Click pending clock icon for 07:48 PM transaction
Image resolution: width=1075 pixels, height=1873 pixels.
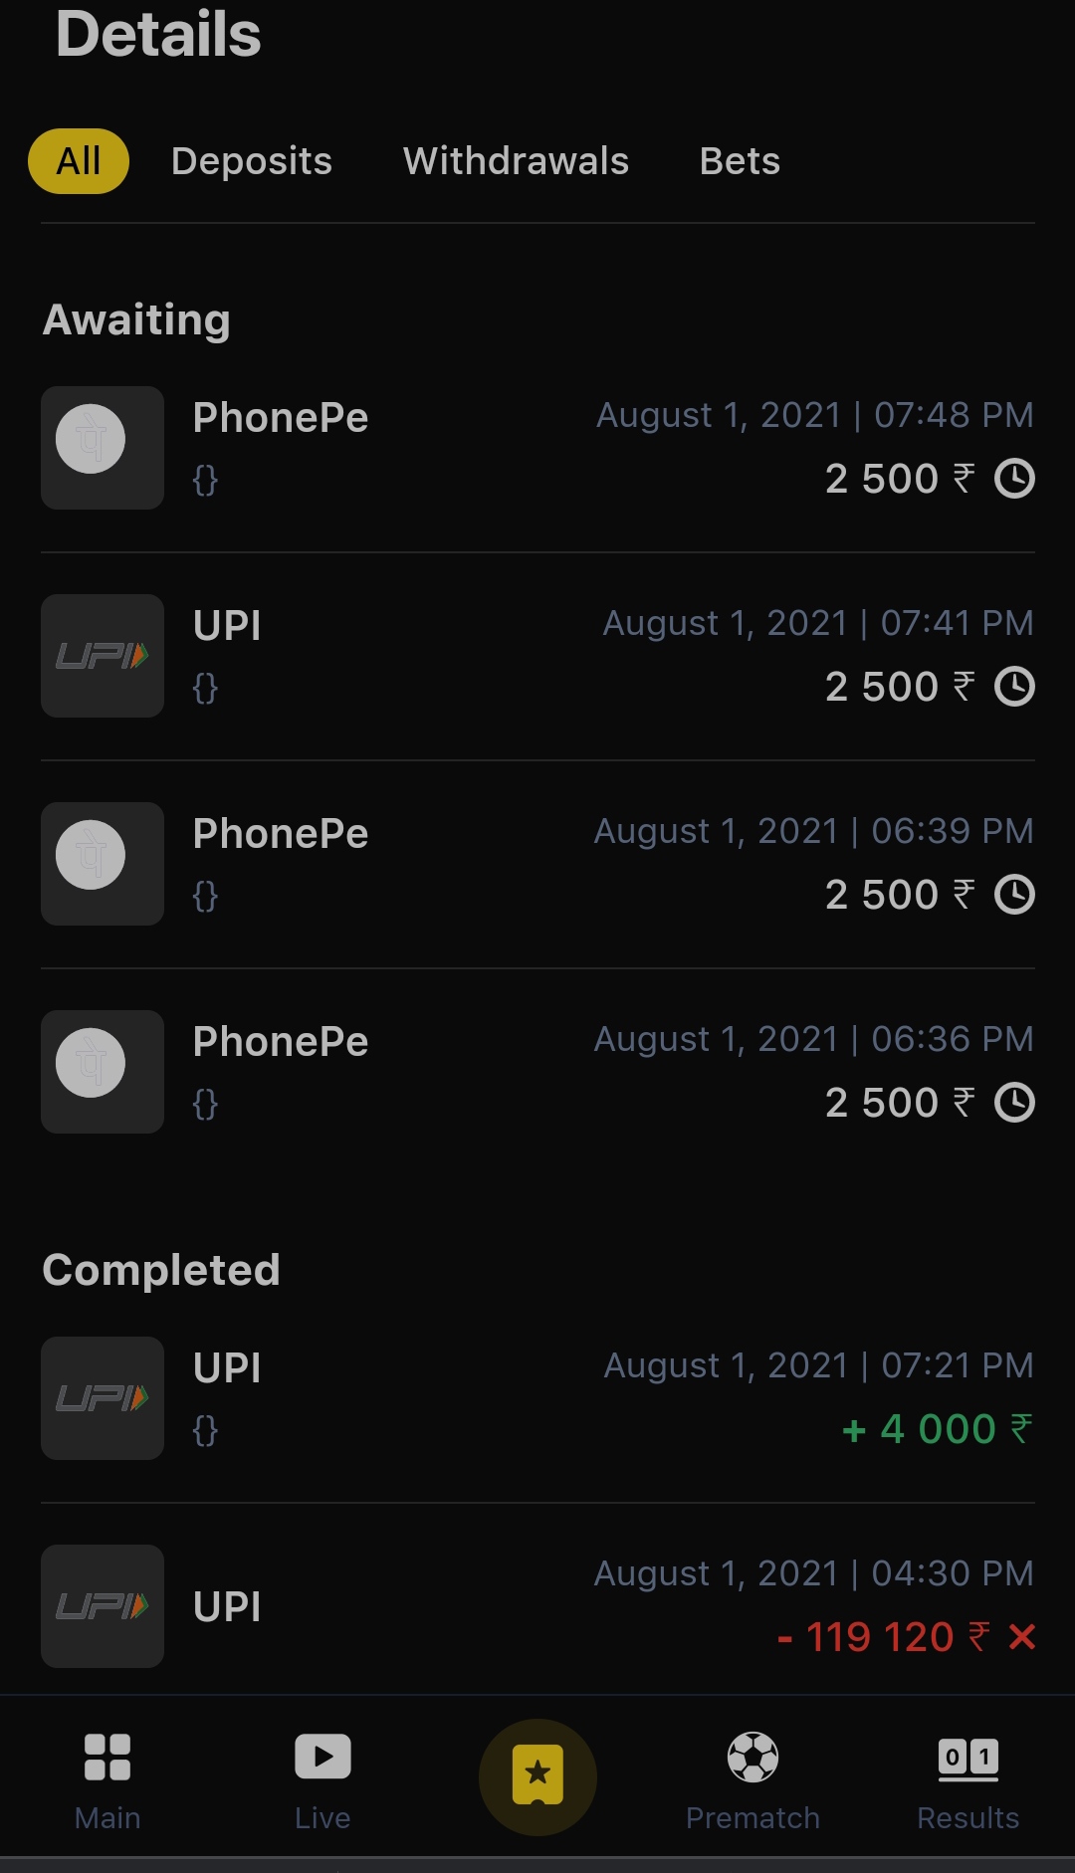point(1014,479)
